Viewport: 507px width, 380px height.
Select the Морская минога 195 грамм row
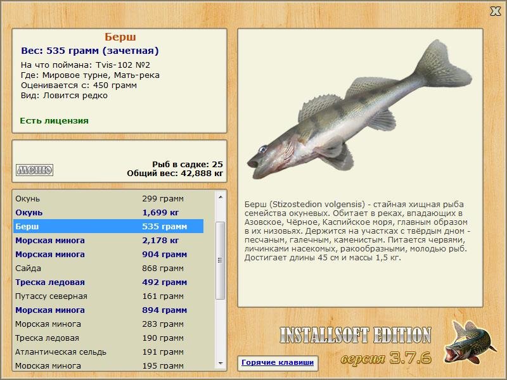(x=109, y=365)
